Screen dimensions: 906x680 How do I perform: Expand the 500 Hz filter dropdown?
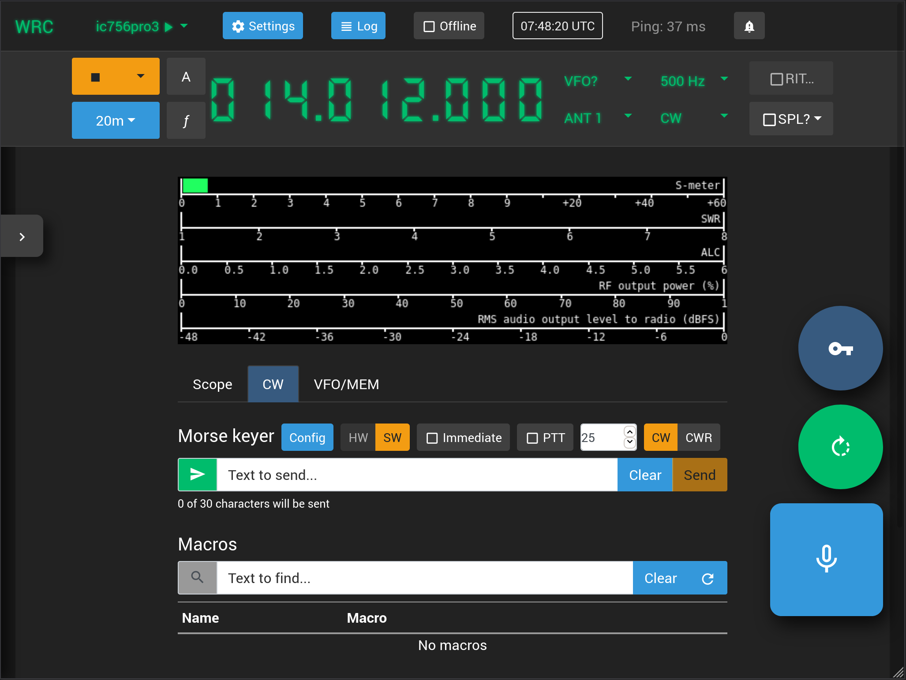[724, 79]
